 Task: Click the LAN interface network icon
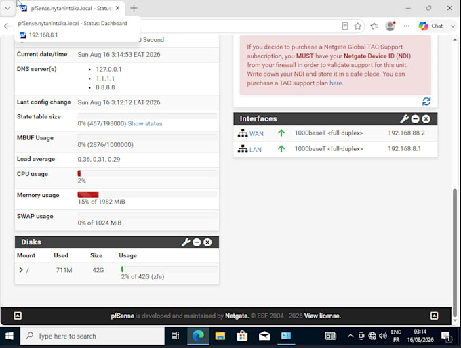pos(243,149)
